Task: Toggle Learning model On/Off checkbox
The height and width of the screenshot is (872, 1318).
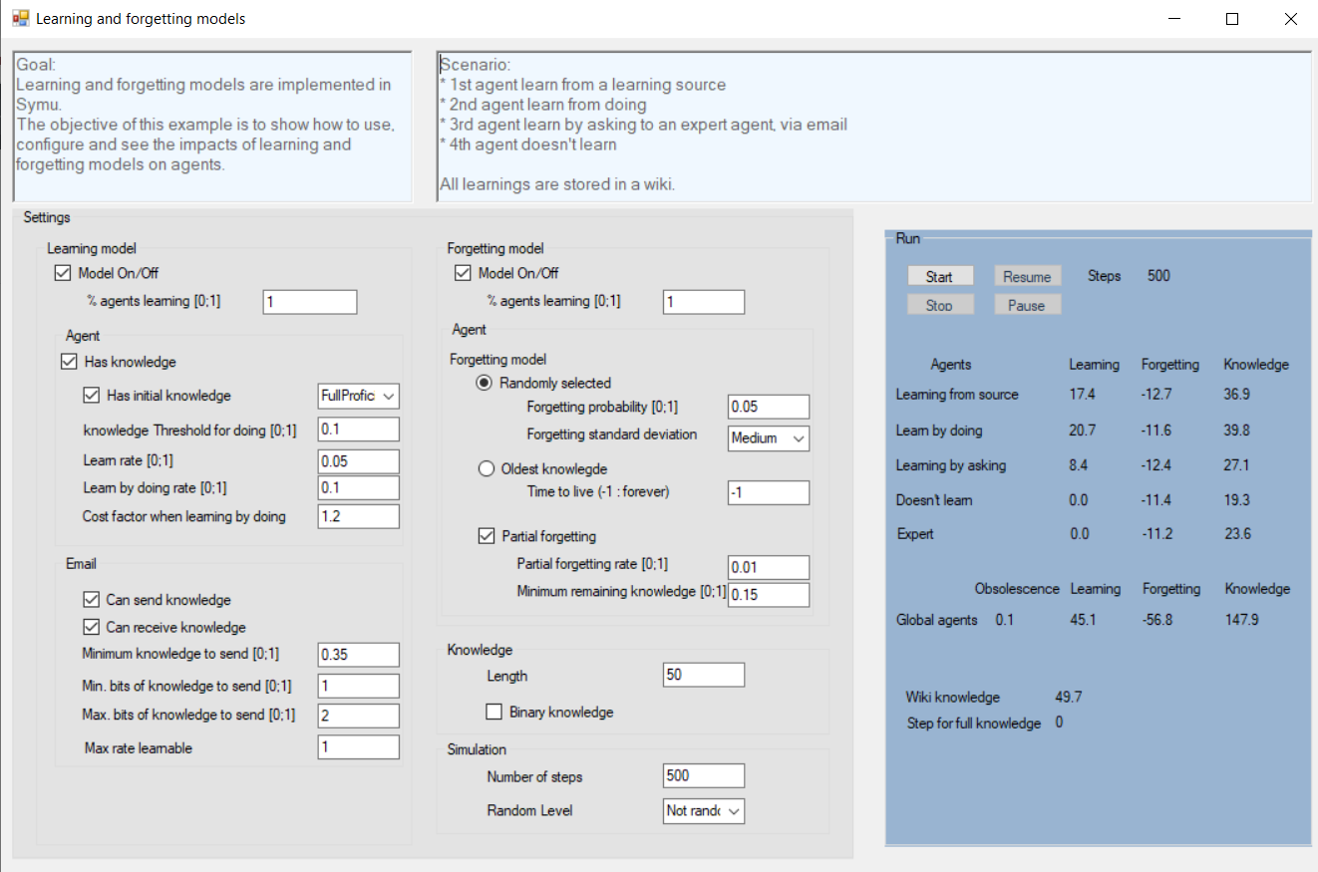Action: coord(63,273)
